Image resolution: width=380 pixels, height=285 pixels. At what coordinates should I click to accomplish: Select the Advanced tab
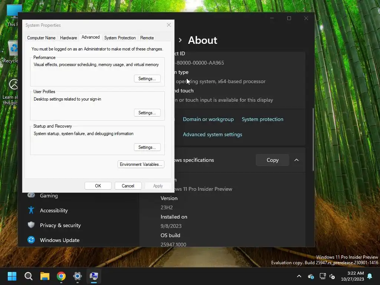tap(91, 37)
